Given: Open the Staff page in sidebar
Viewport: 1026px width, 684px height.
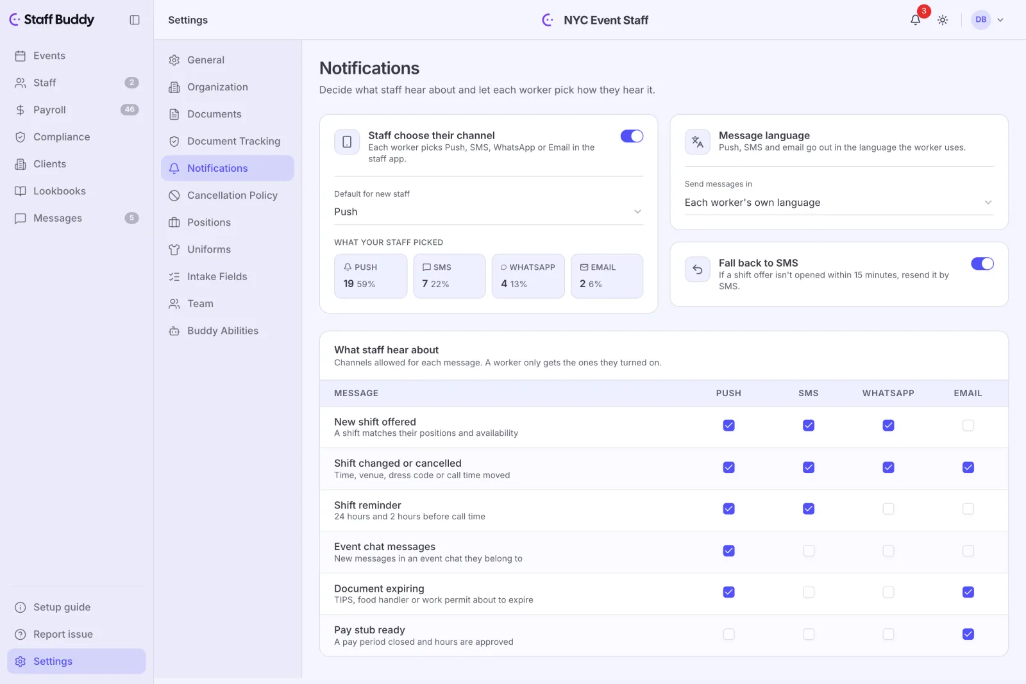Looking at the screenshot, I should [x=76, y=83].
